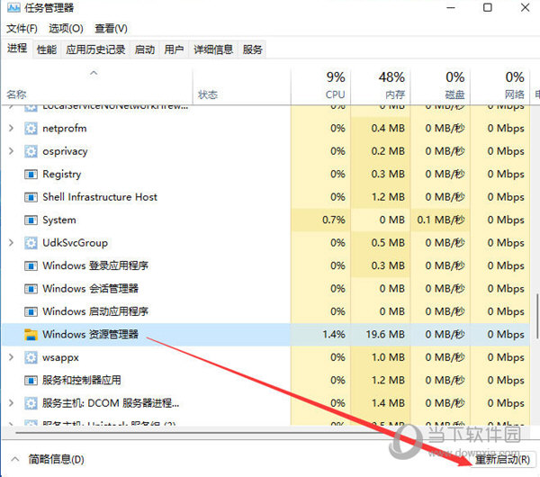This screenshot has width=540, height=477.
Task: Click the vertical scrollbar thumb
Action: (x=536, y=316)
